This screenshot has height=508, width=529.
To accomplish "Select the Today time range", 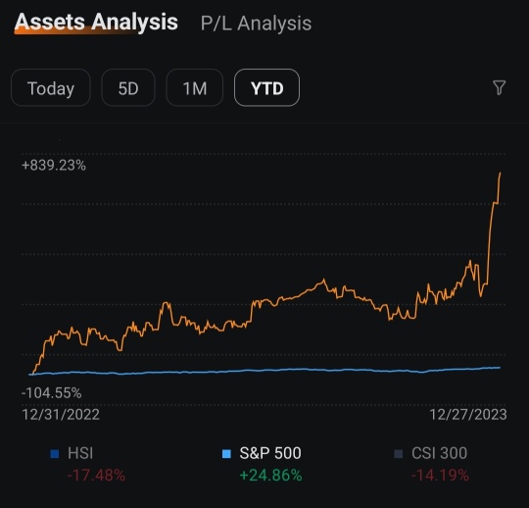I will [51, 88].
